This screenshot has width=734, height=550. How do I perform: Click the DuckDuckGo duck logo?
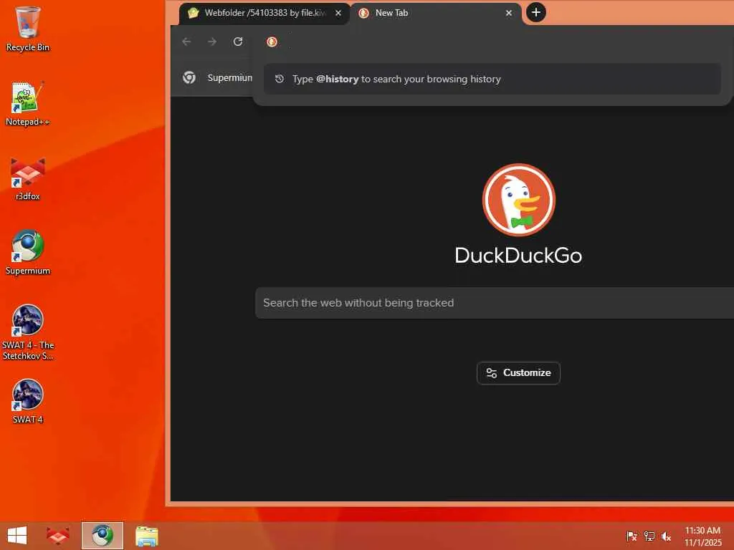pos(519,200)
